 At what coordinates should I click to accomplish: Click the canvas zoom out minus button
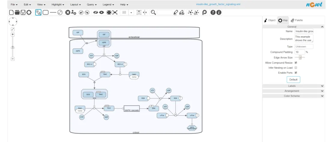coord(13,59)
